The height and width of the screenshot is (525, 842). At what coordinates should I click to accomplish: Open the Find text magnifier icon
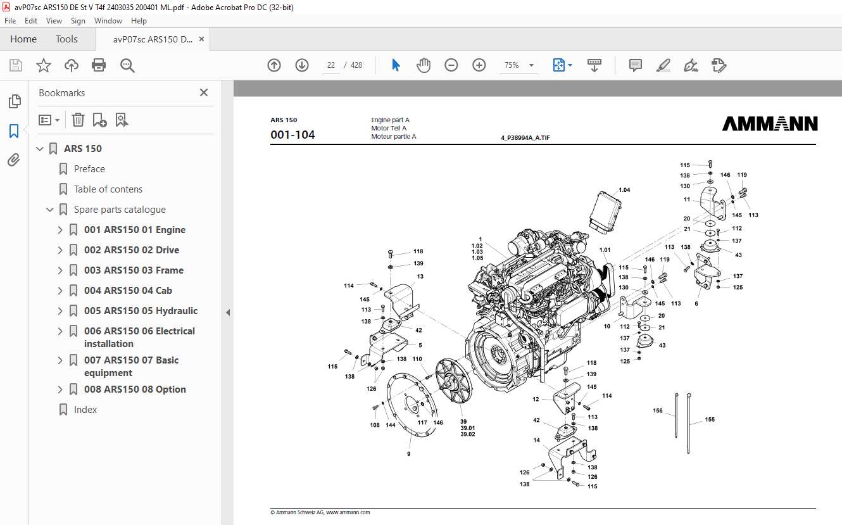click(x=128, y=65)
